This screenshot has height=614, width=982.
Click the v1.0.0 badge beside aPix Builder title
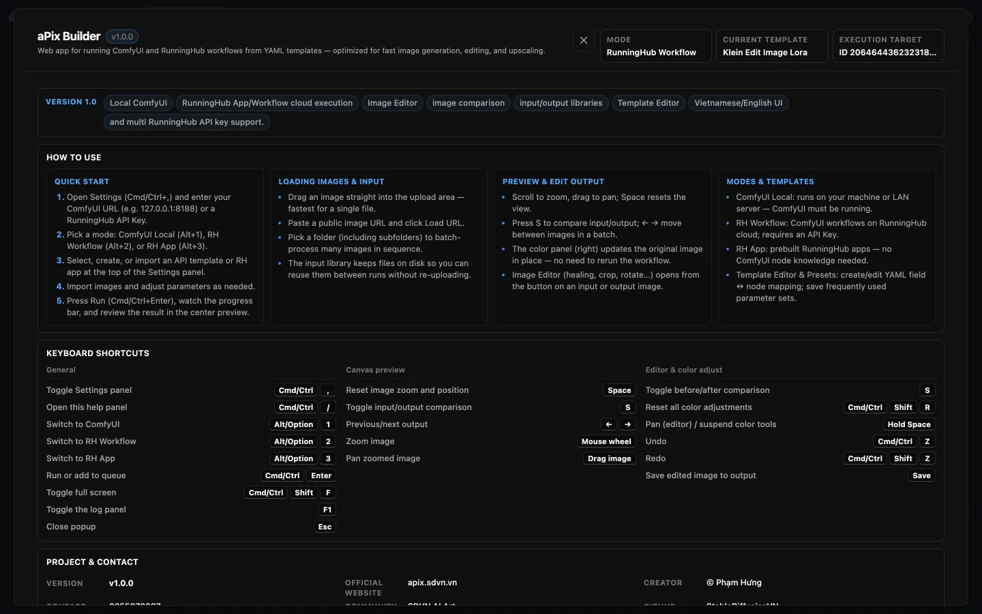click(123, 37)
